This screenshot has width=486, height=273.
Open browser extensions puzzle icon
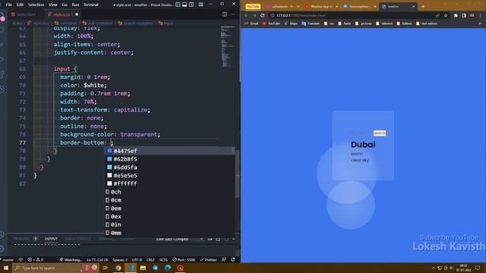pos(456,15)
